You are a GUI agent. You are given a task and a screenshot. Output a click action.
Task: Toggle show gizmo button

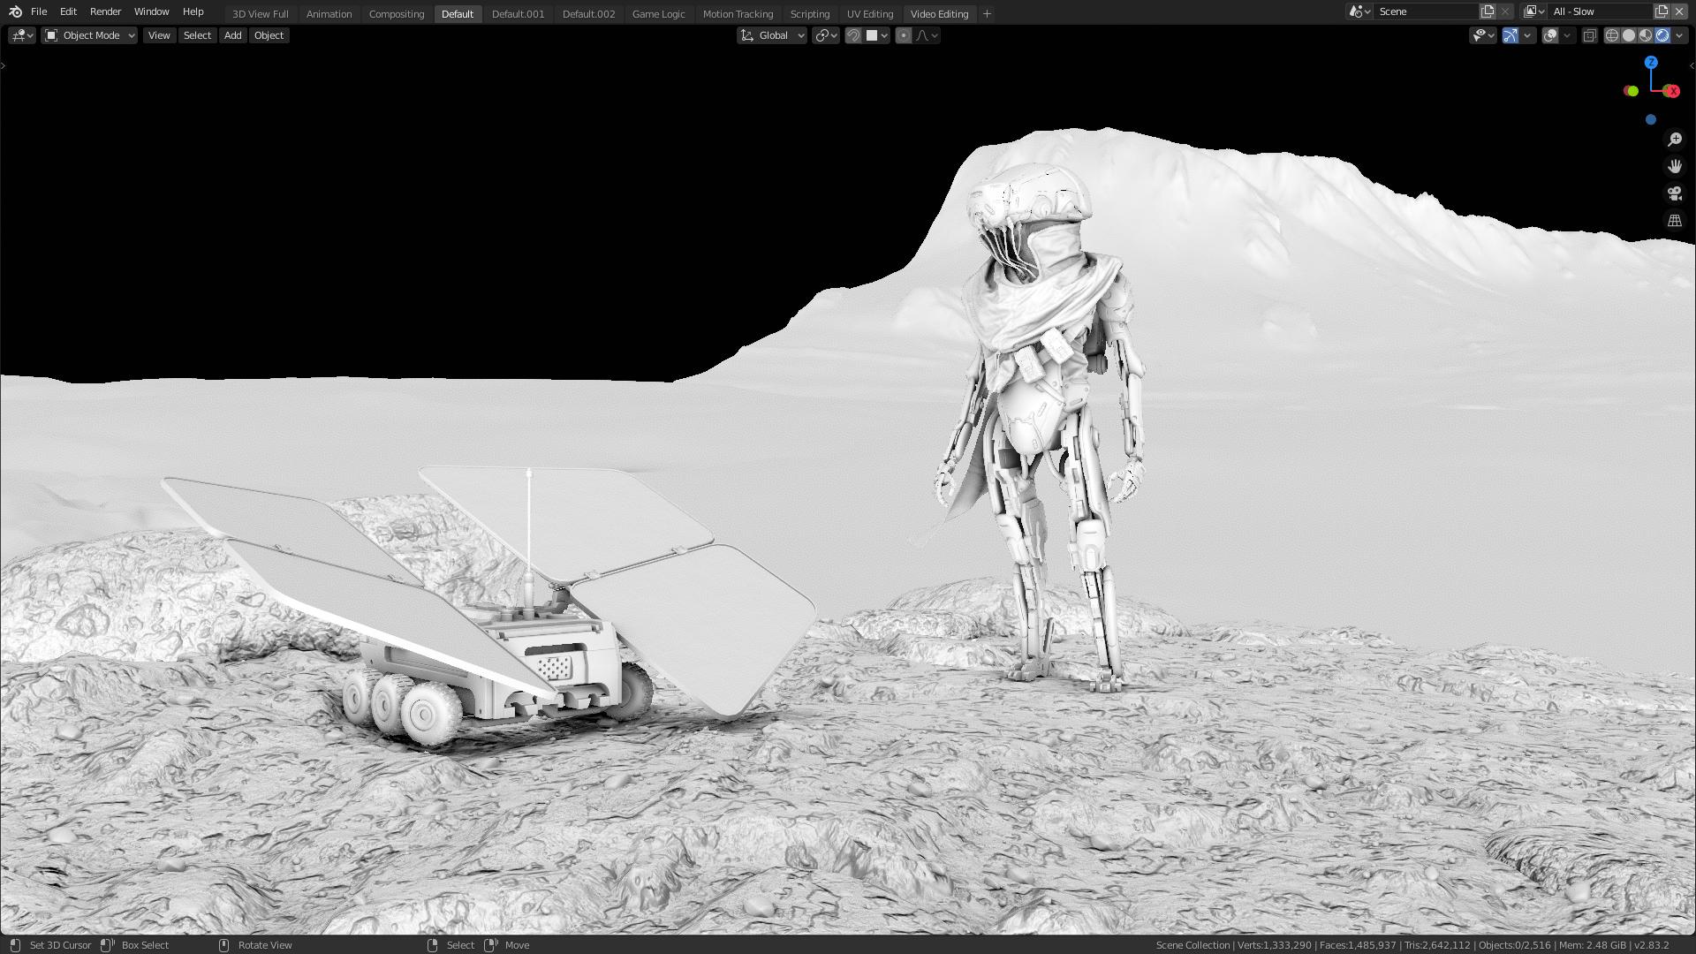(1510, 35)
